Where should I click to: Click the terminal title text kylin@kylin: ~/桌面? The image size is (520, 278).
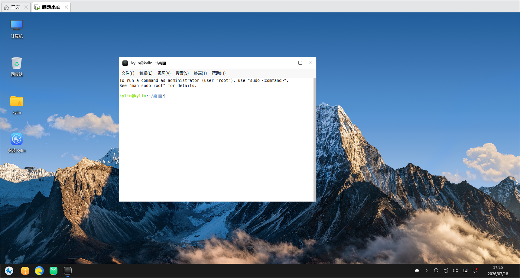click(x=148, y=63)
